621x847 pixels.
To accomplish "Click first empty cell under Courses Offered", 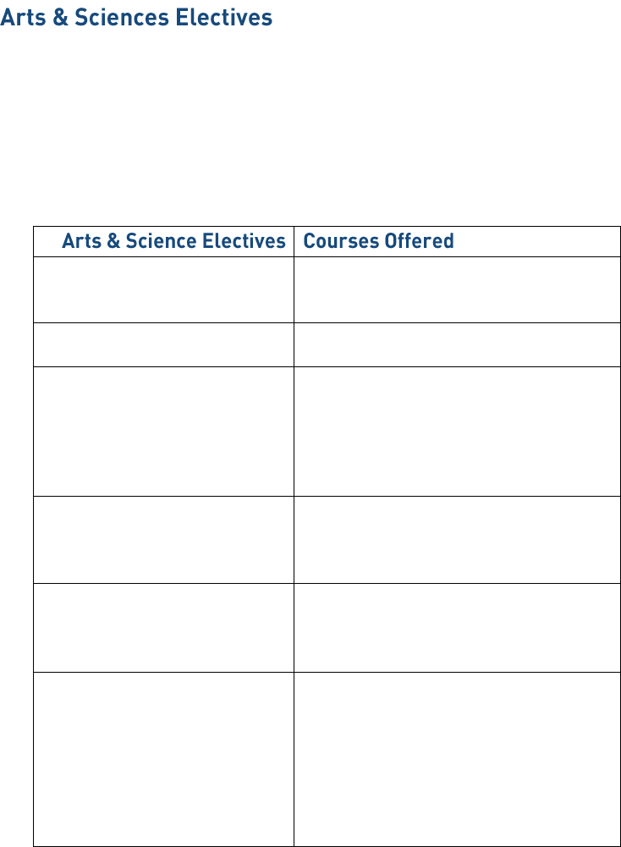I will pyautogui.click(x=457, y=289).
